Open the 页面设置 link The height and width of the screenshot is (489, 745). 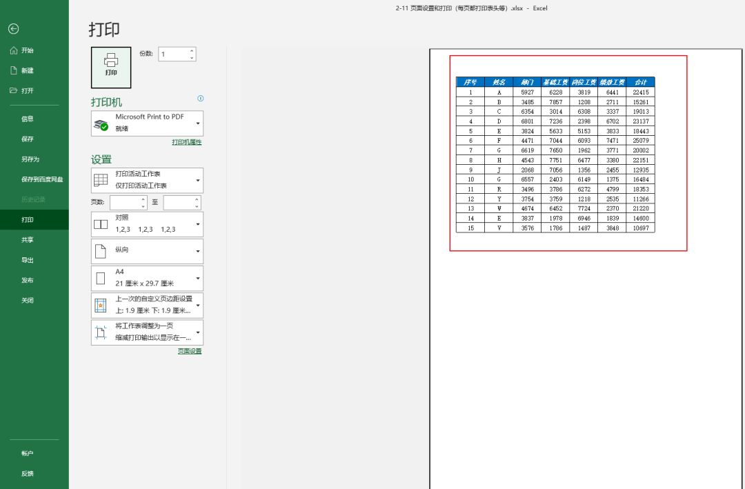click(x=190, y=351)
